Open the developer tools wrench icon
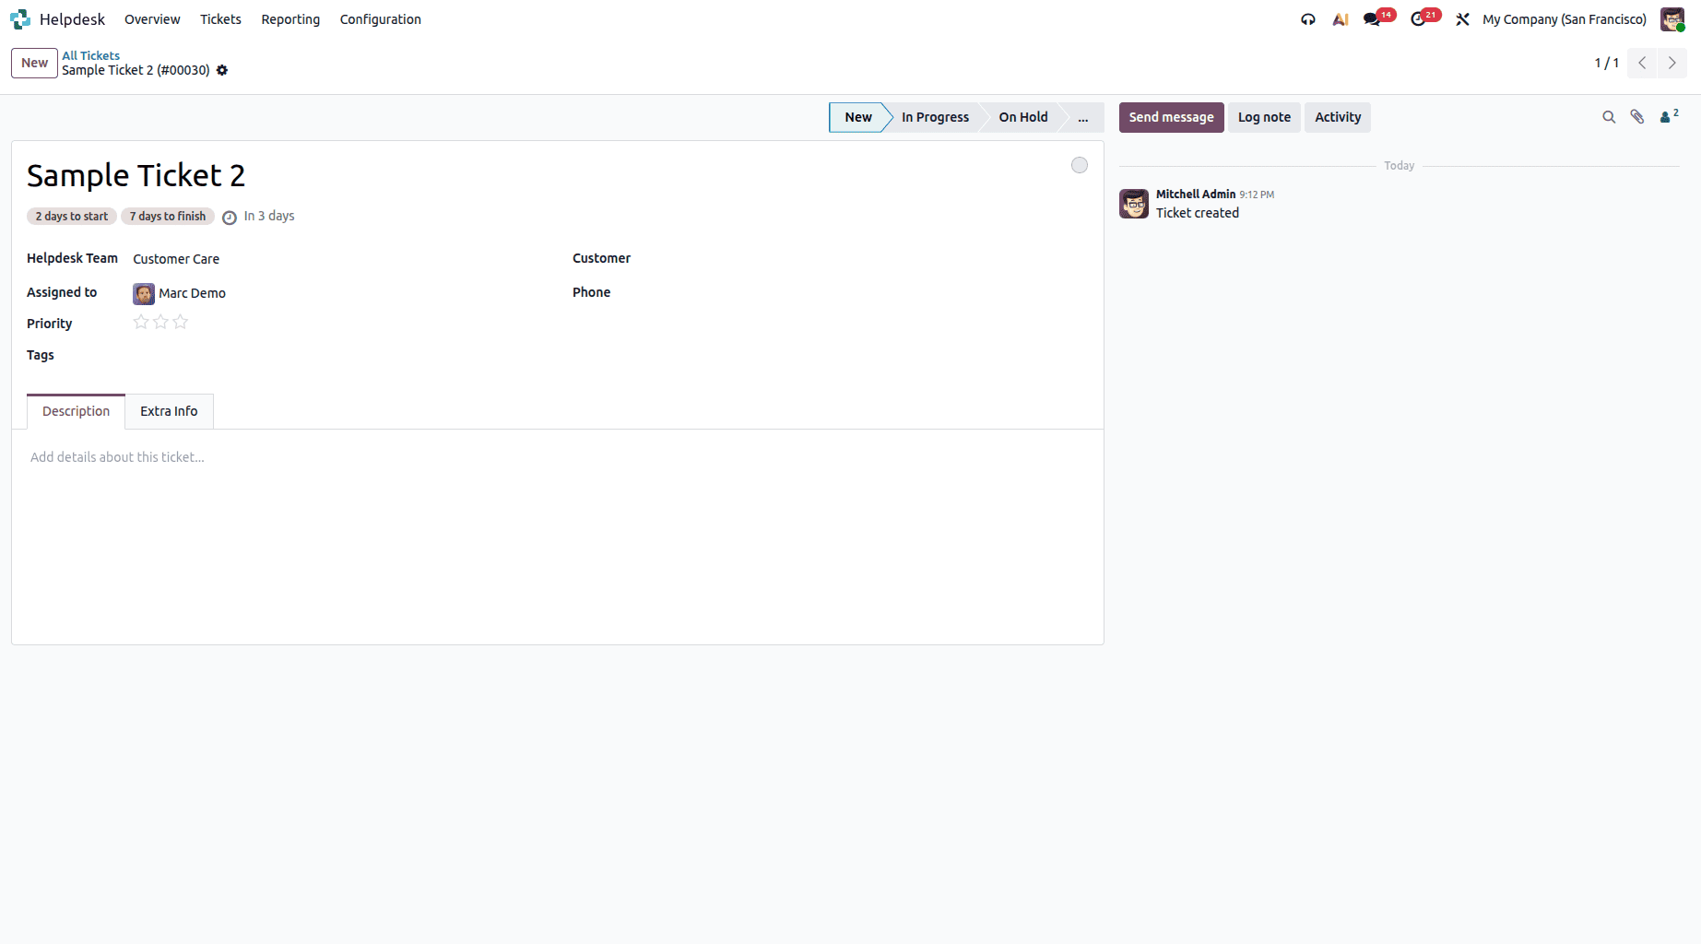 click(1462, 19)
